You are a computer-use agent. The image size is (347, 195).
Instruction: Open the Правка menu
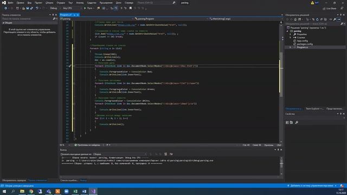pyautogui.click(x=20, y=3)
